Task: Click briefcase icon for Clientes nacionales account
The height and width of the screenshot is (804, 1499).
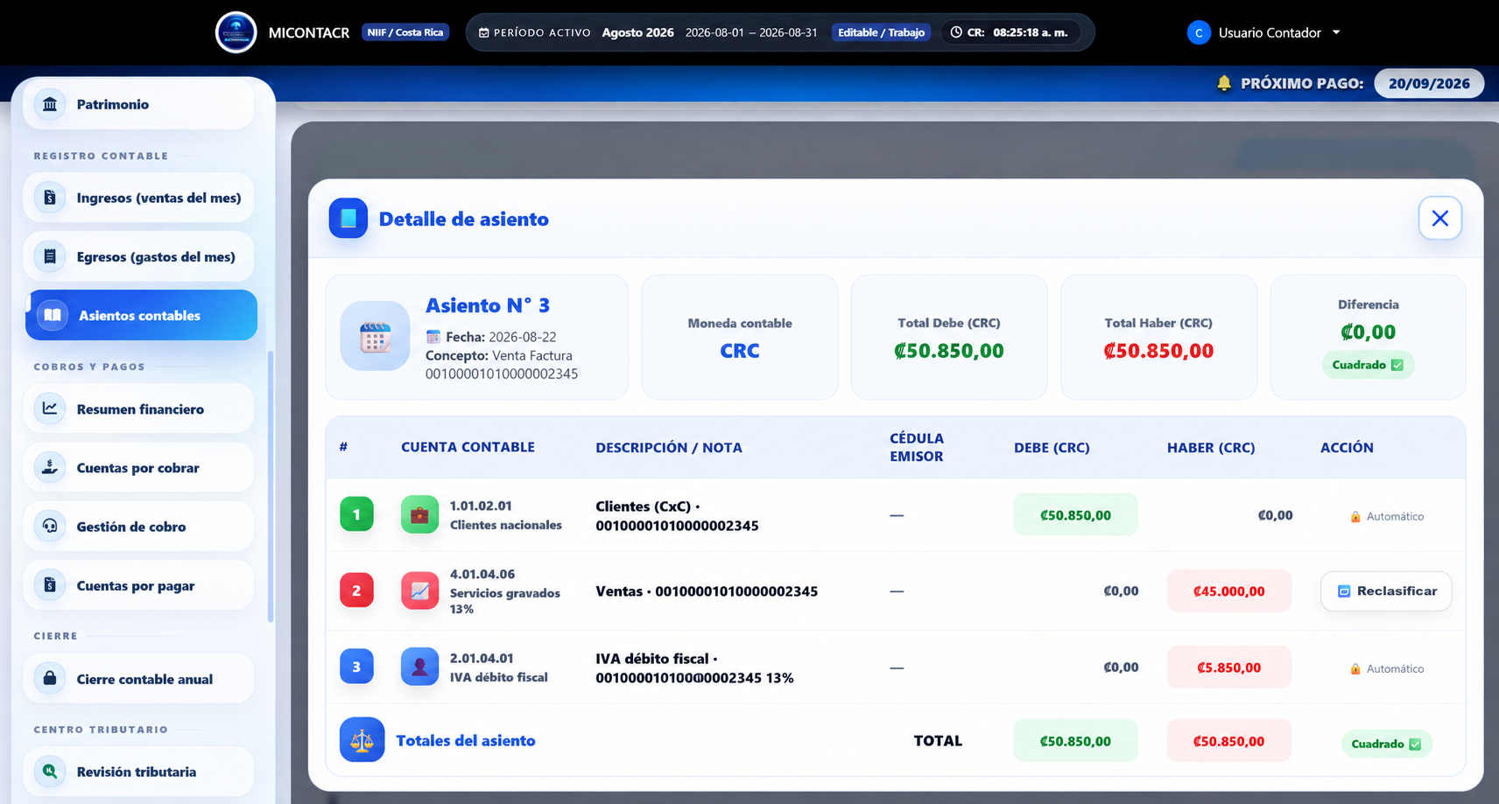Action: coord(419,514)
